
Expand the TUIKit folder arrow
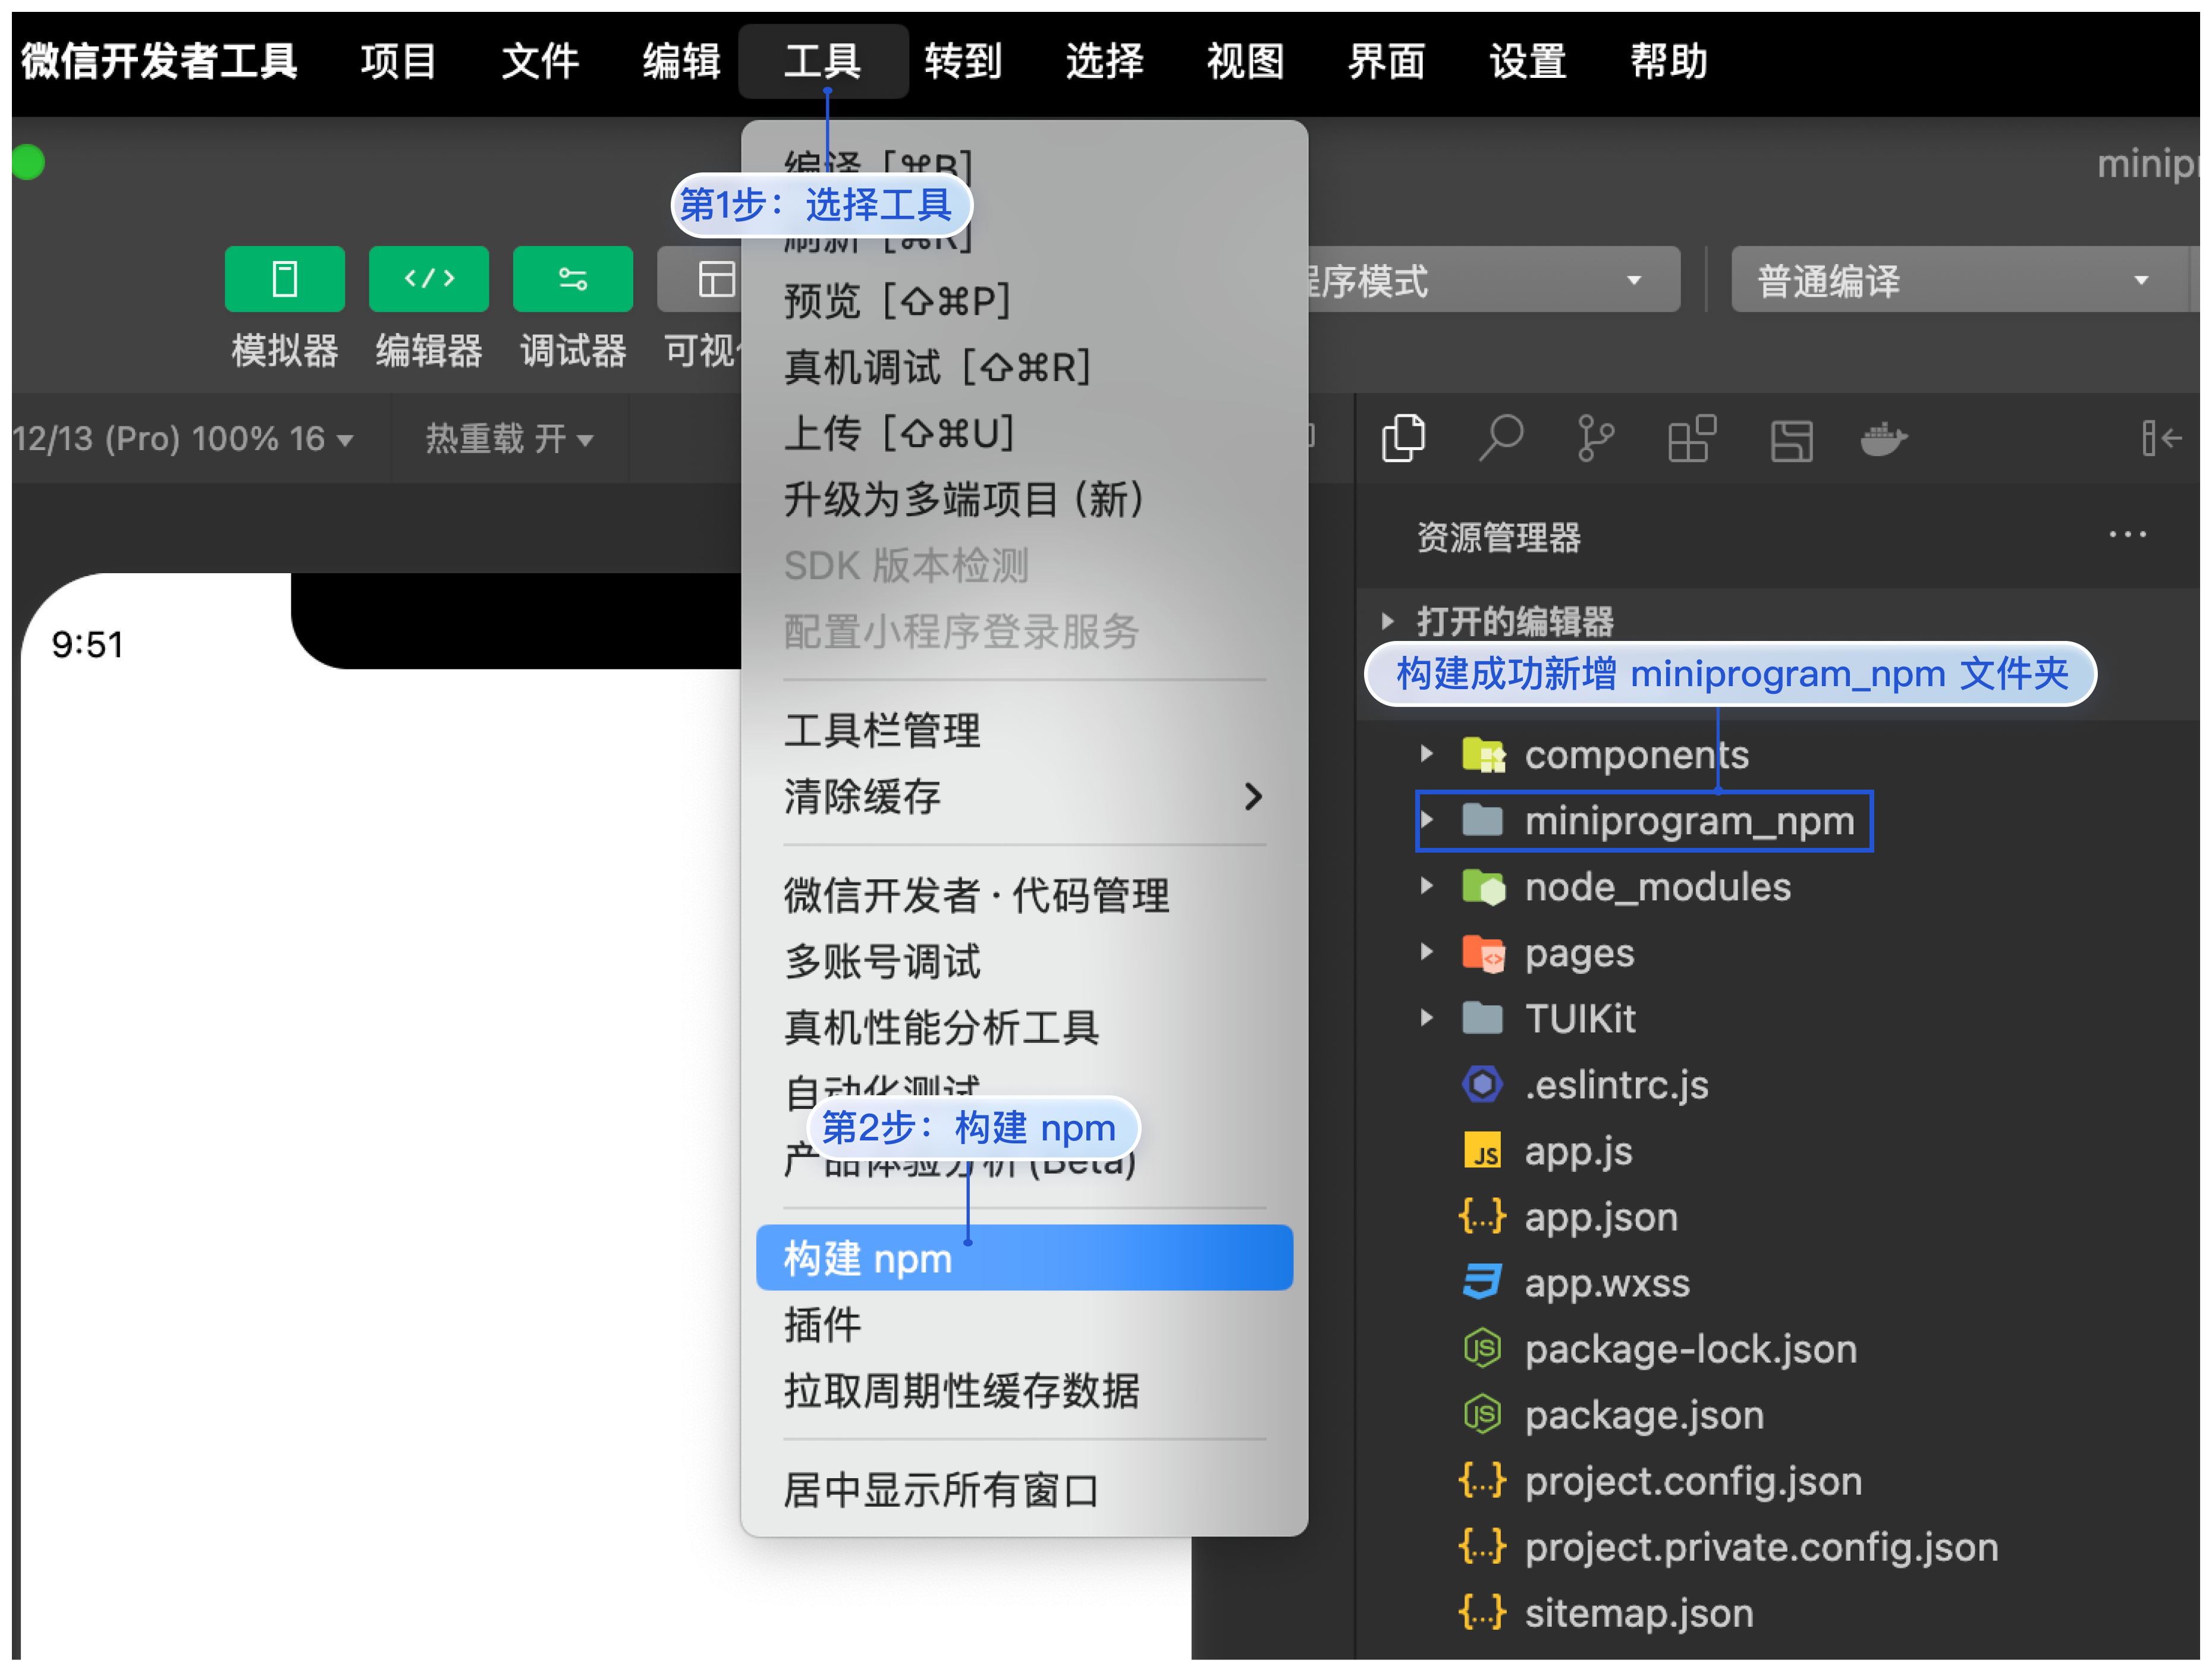pos(1427,1018)
